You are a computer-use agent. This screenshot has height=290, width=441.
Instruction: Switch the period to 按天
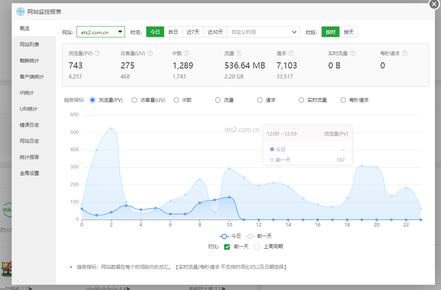click(349, 32)
